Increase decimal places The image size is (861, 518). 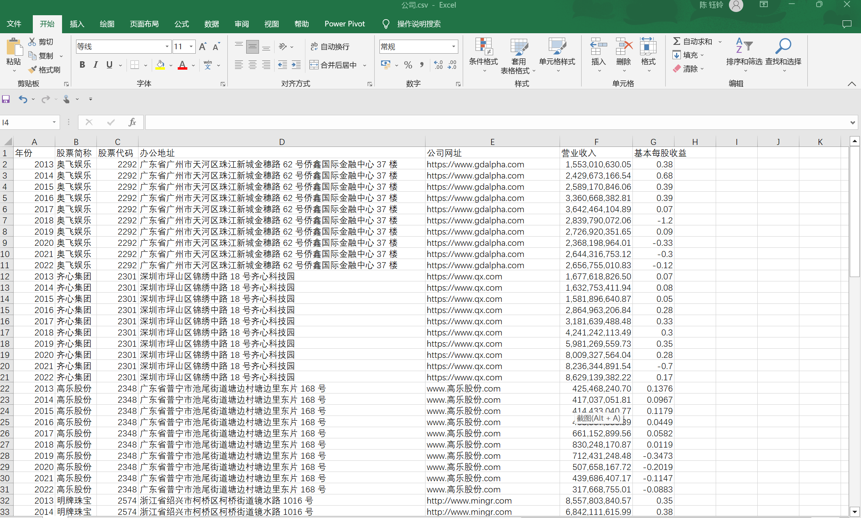438,65
